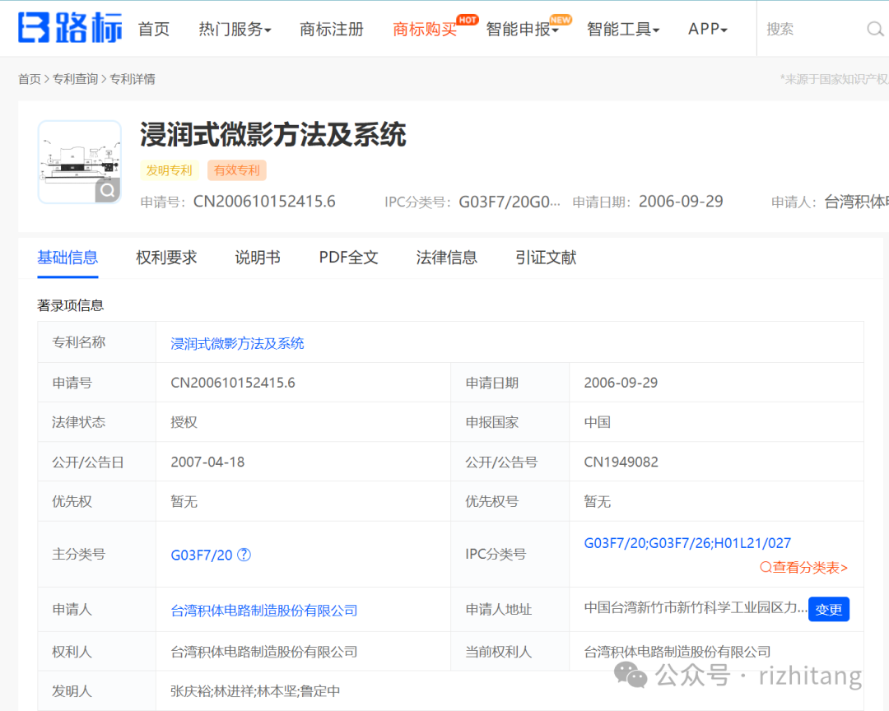
Task: Open the 首页 navigation item
Action: pos(154,29)
